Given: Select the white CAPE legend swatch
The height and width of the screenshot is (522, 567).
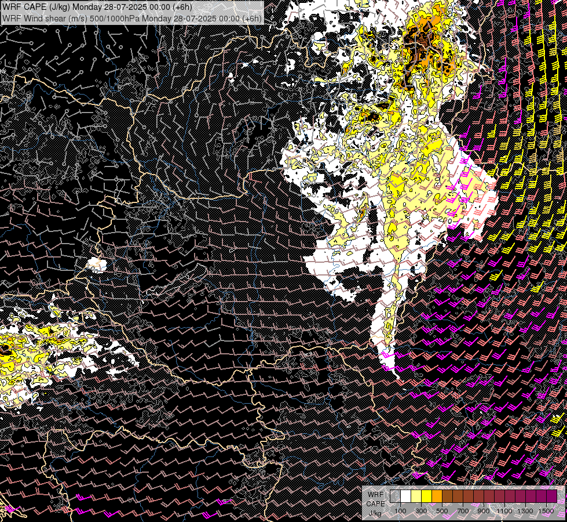Looking at the screenshot, I should tap(406, 496).
